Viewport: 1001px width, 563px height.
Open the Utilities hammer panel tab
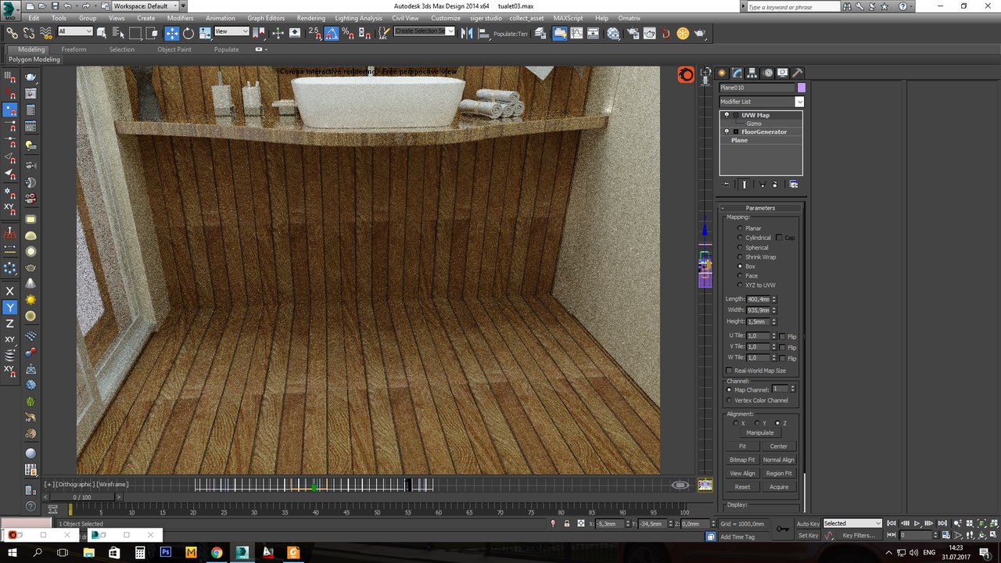pos(797,73)
